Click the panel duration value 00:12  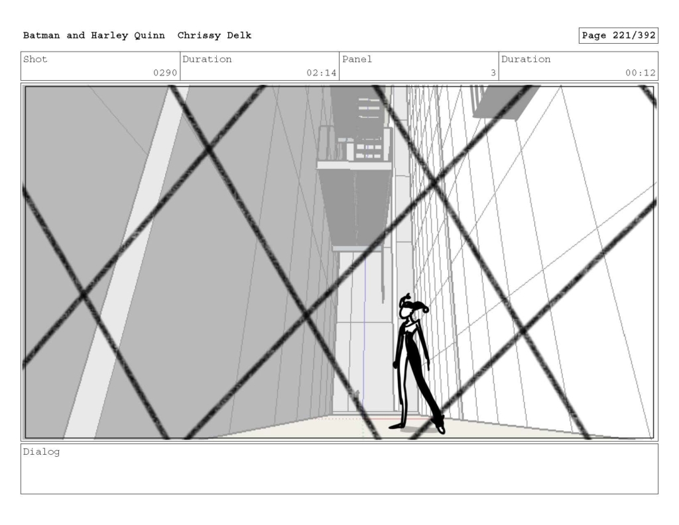[640, 73]
